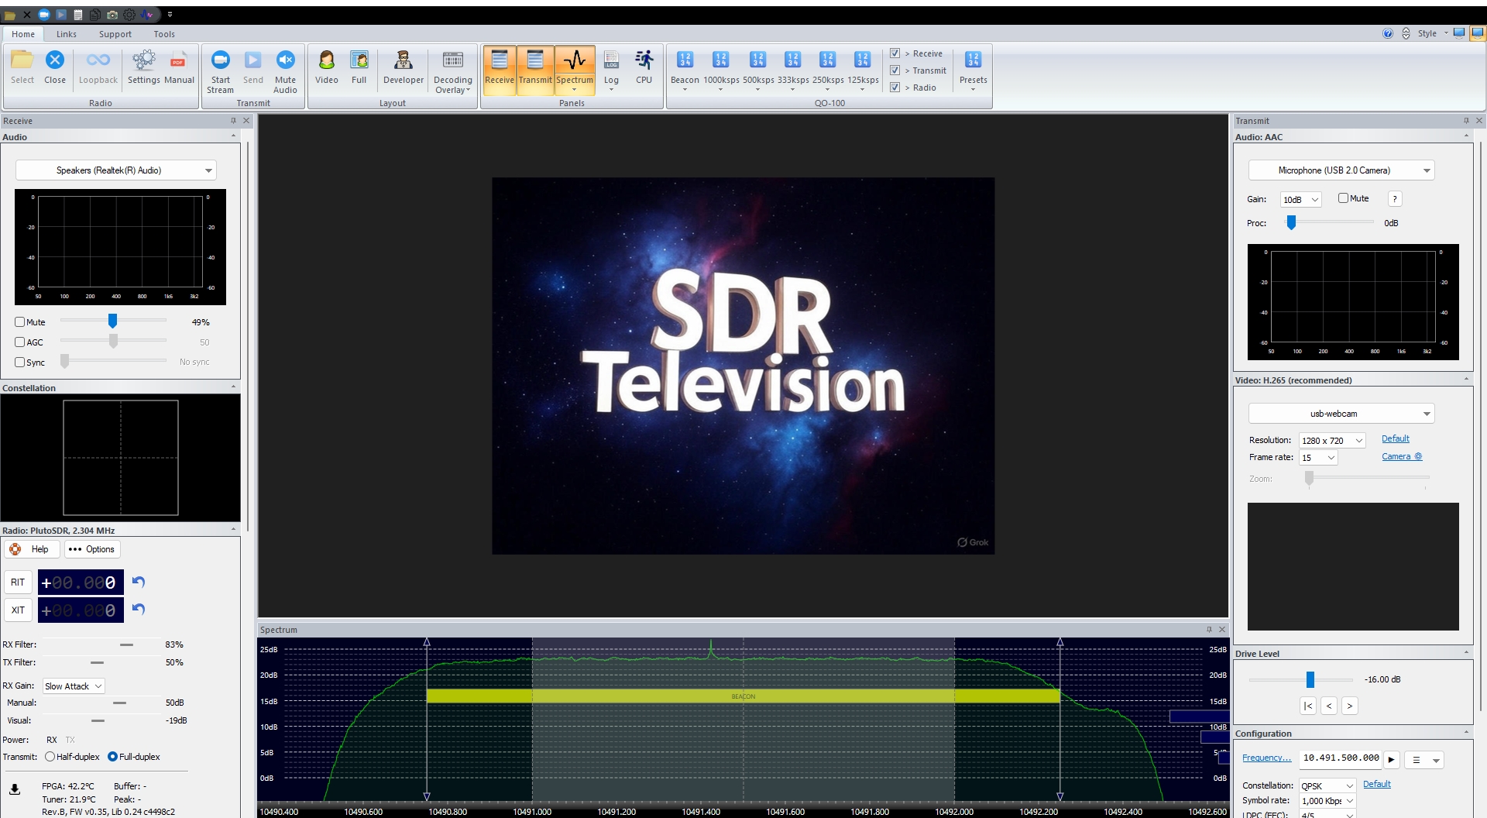The height and width of the screenshot is (818, 1487).
Task: Open the Microphone input device dropdown
Action: pyautogui.click(x=1341, y=170)
